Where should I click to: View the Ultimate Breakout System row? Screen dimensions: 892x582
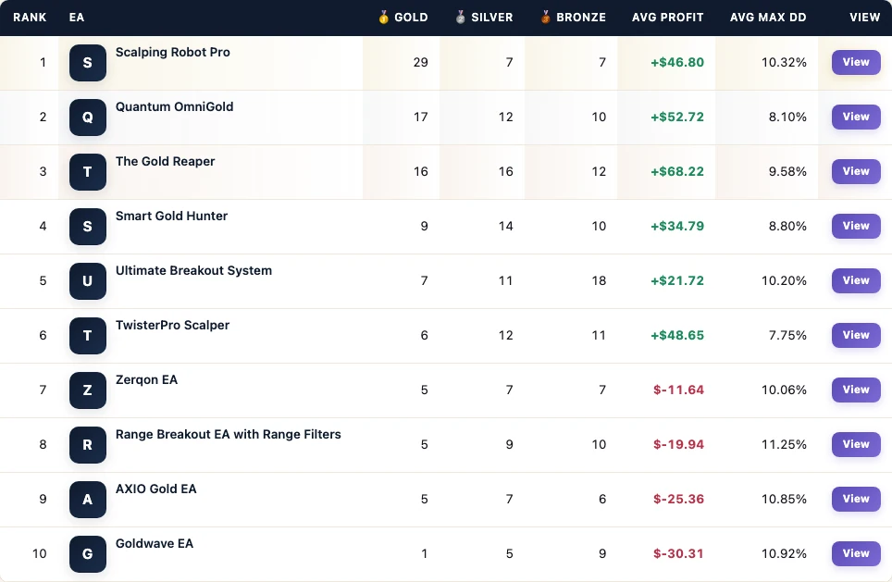pyautogui.click(x=856, y=280)
